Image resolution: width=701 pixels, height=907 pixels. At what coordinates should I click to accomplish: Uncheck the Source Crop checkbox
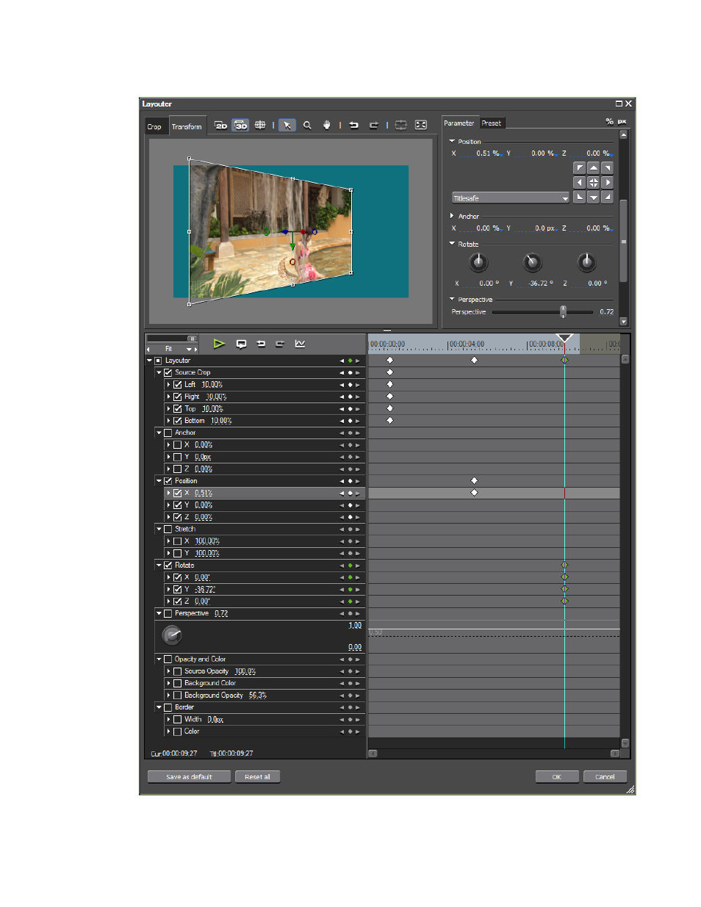(x=168, y=372)
